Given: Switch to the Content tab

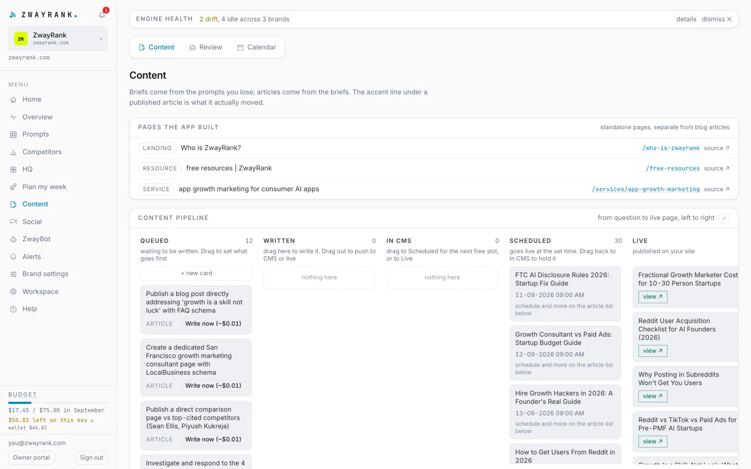Looking at the screenshot, I should coord(157,47).
